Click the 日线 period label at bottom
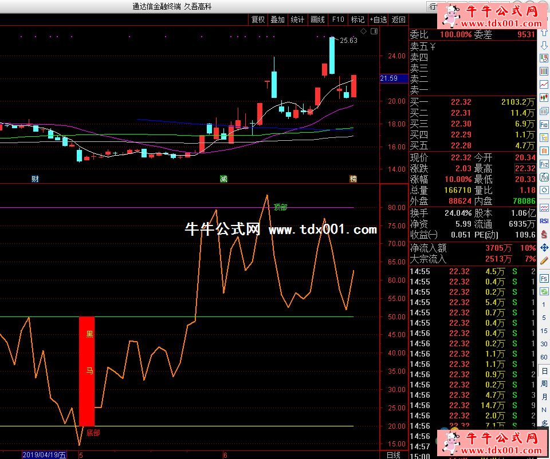The image size is (550, 459). pos(393,455)
